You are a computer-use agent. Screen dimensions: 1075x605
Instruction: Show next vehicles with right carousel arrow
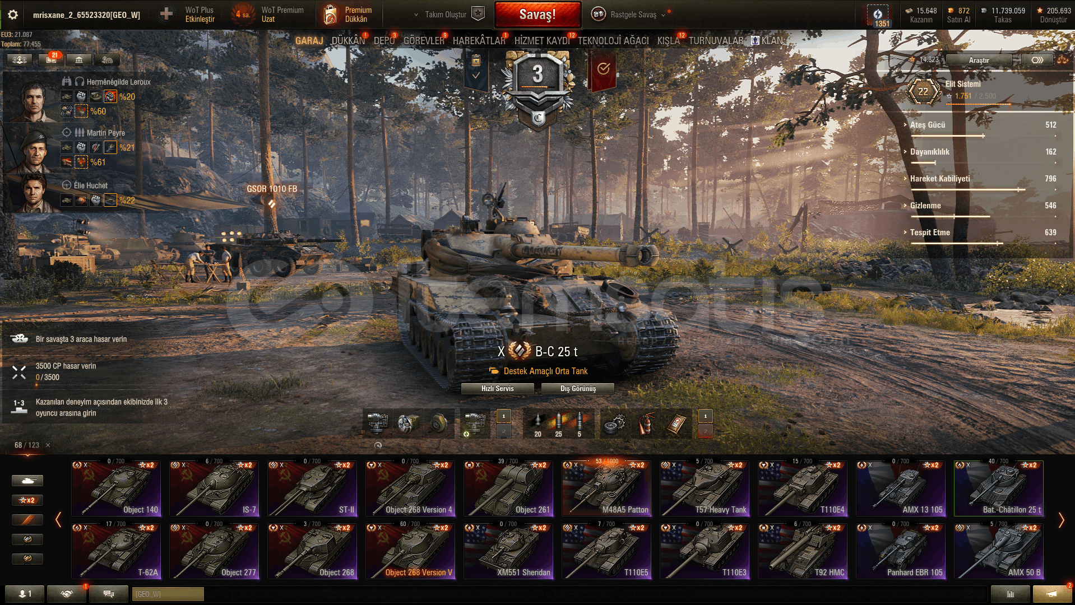pos(1061,520)
